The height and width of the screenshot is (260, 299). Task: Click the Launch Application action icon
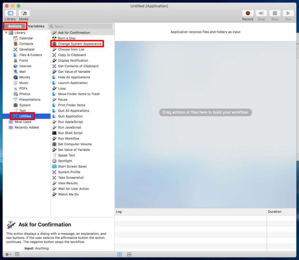[x=54, y=83]
